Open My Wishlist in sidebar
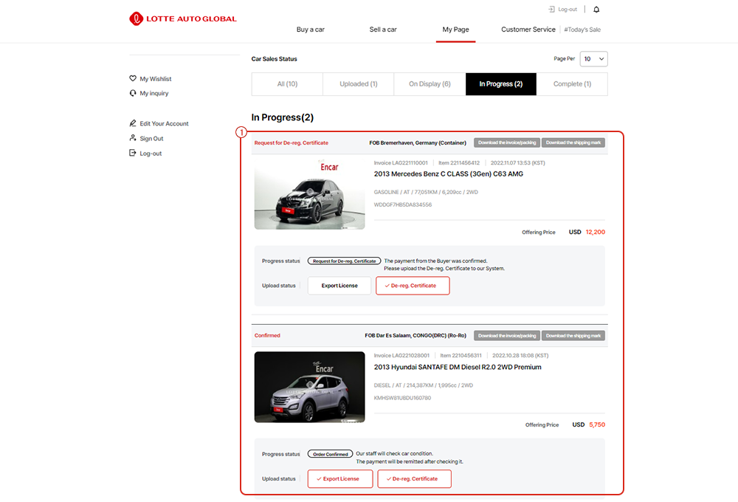The height and width of the screenshot is (502, 738). pos(155,79)
